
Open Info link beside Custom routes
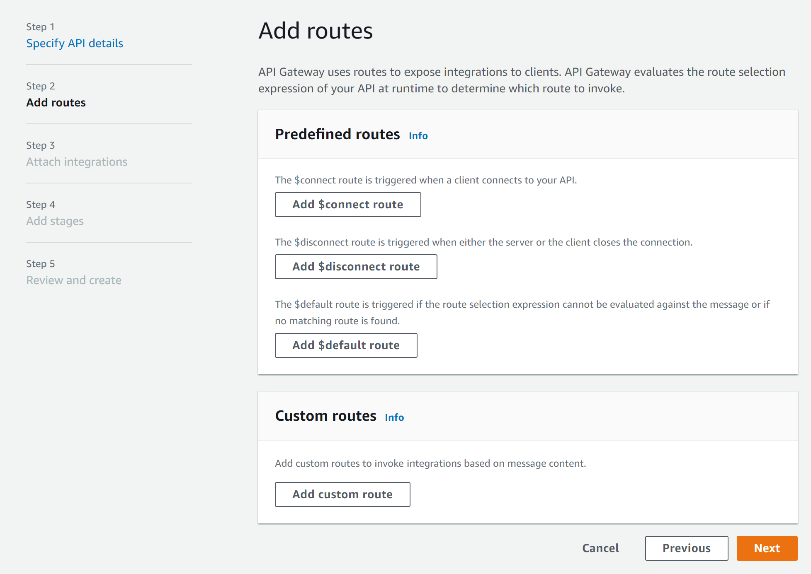pyautogui.click(x=394, y=417)
